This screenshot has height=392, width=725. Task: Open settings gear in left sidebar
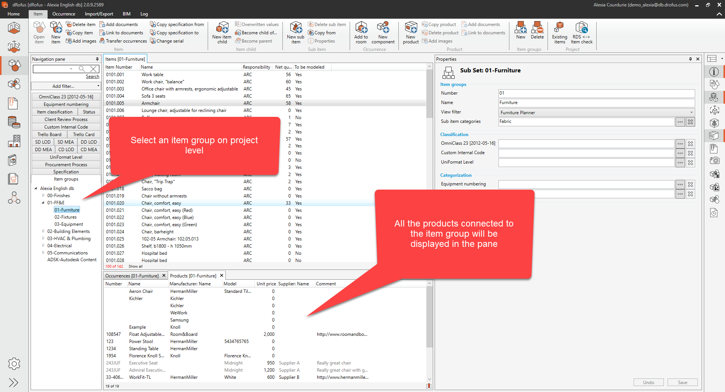point(14,364)
